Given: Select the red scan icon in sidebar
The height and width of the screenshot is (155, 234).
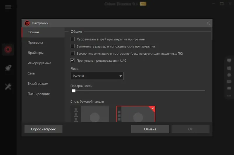Looking at the screenshot, I should 8,49.
